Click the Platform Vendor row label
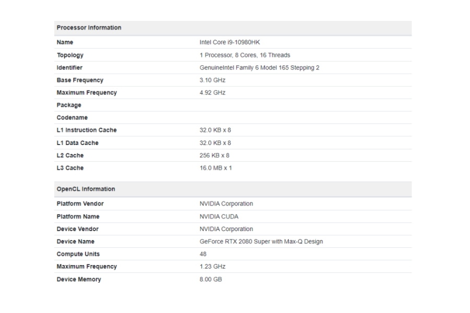 80,204
